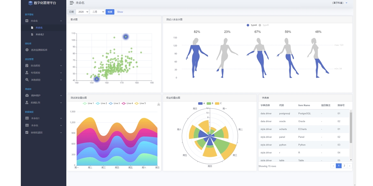
Task: Open the 2020 year dropdown
Action: (82, 12)
